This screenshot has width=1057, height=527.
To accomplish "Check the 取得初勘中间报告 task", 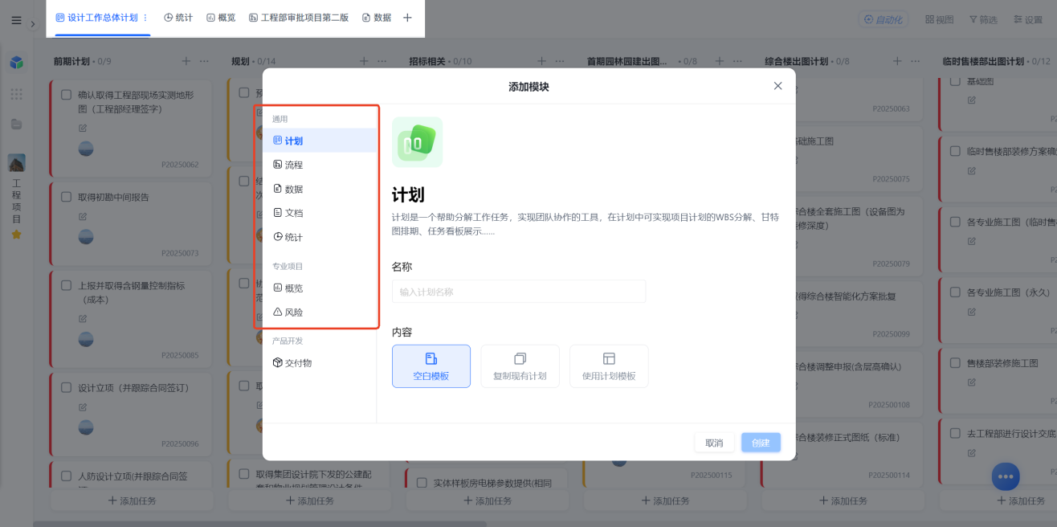I will [x=67, y=197].
